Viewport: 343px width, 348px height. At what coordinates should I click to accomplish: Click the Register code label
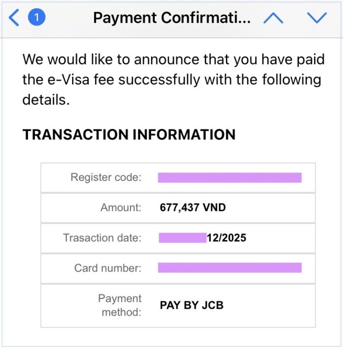(106, 177)
